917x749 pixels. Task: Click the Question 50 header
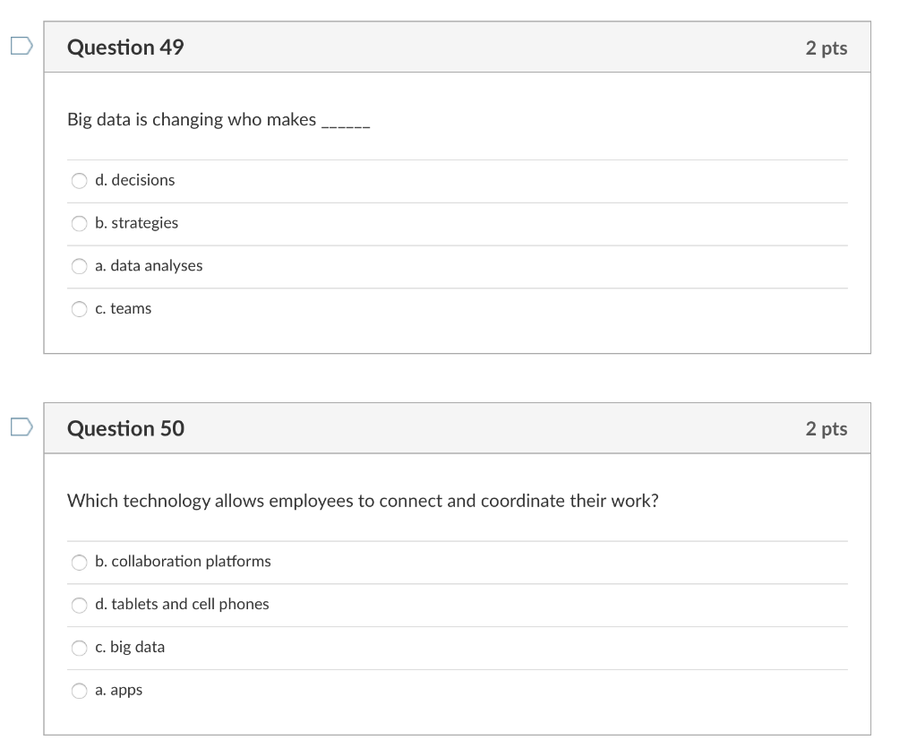point(125,428)
